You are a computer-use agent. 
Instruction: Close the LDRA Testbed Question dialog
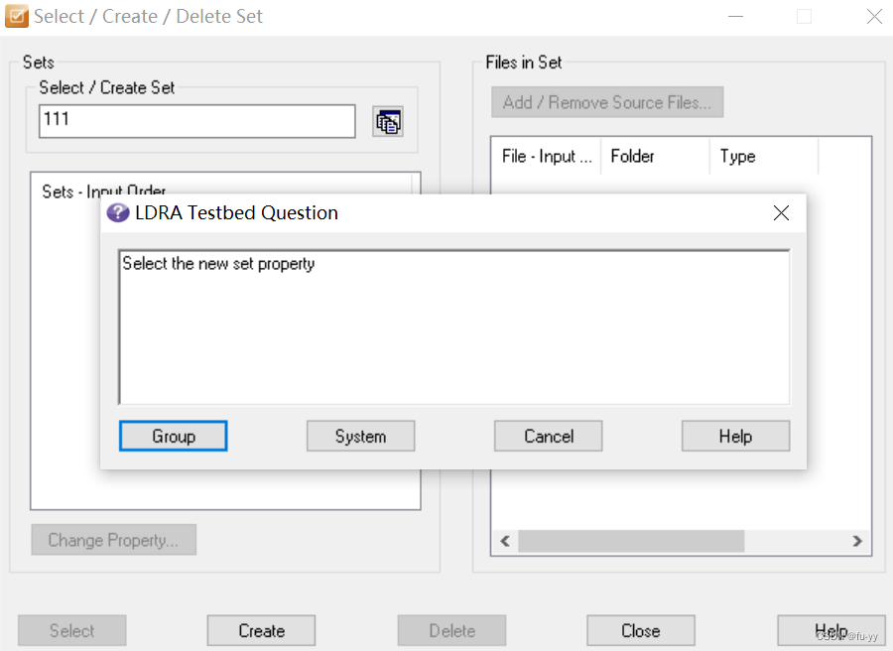click(x=781, y=212)
